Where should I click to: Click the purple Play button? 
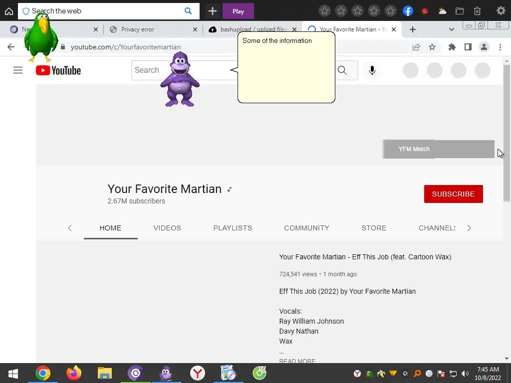(x=238, y=11)
